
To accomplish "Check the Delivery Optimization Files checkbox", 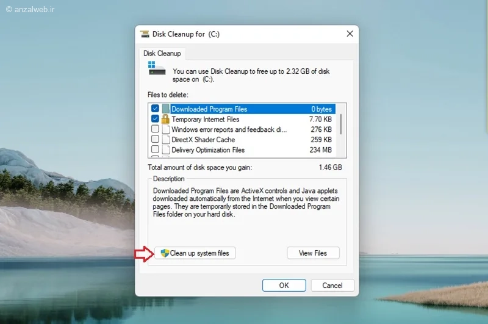I will pos(155,149).
